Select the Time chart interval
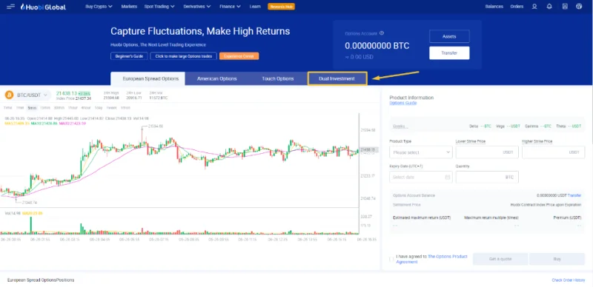 click(x=7, y=108)
